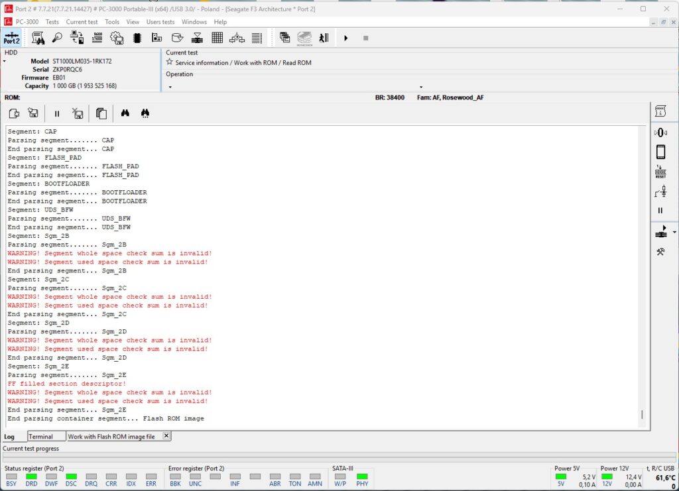The height and width of the screenshot is (491, 679).
Task: Stop the test with the square button
Action: pyautogui.click(x=365, y=38)
